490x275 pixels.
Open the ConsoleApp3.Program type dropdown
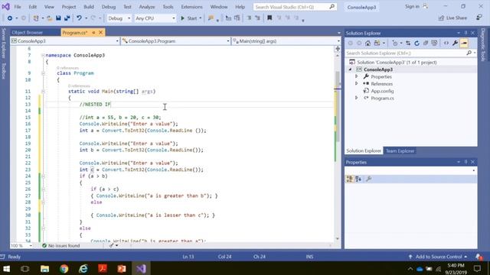coord(176,40)
